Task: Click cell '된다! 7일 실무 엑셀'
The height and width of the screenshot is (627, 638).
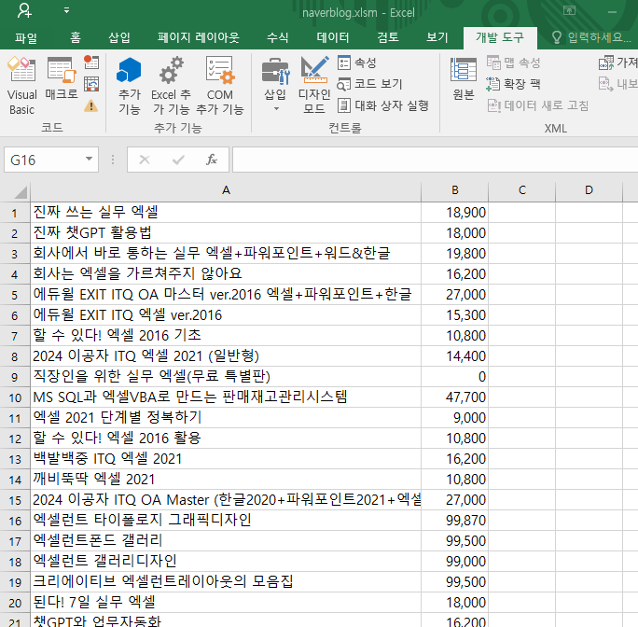Action: coord(226,602)
